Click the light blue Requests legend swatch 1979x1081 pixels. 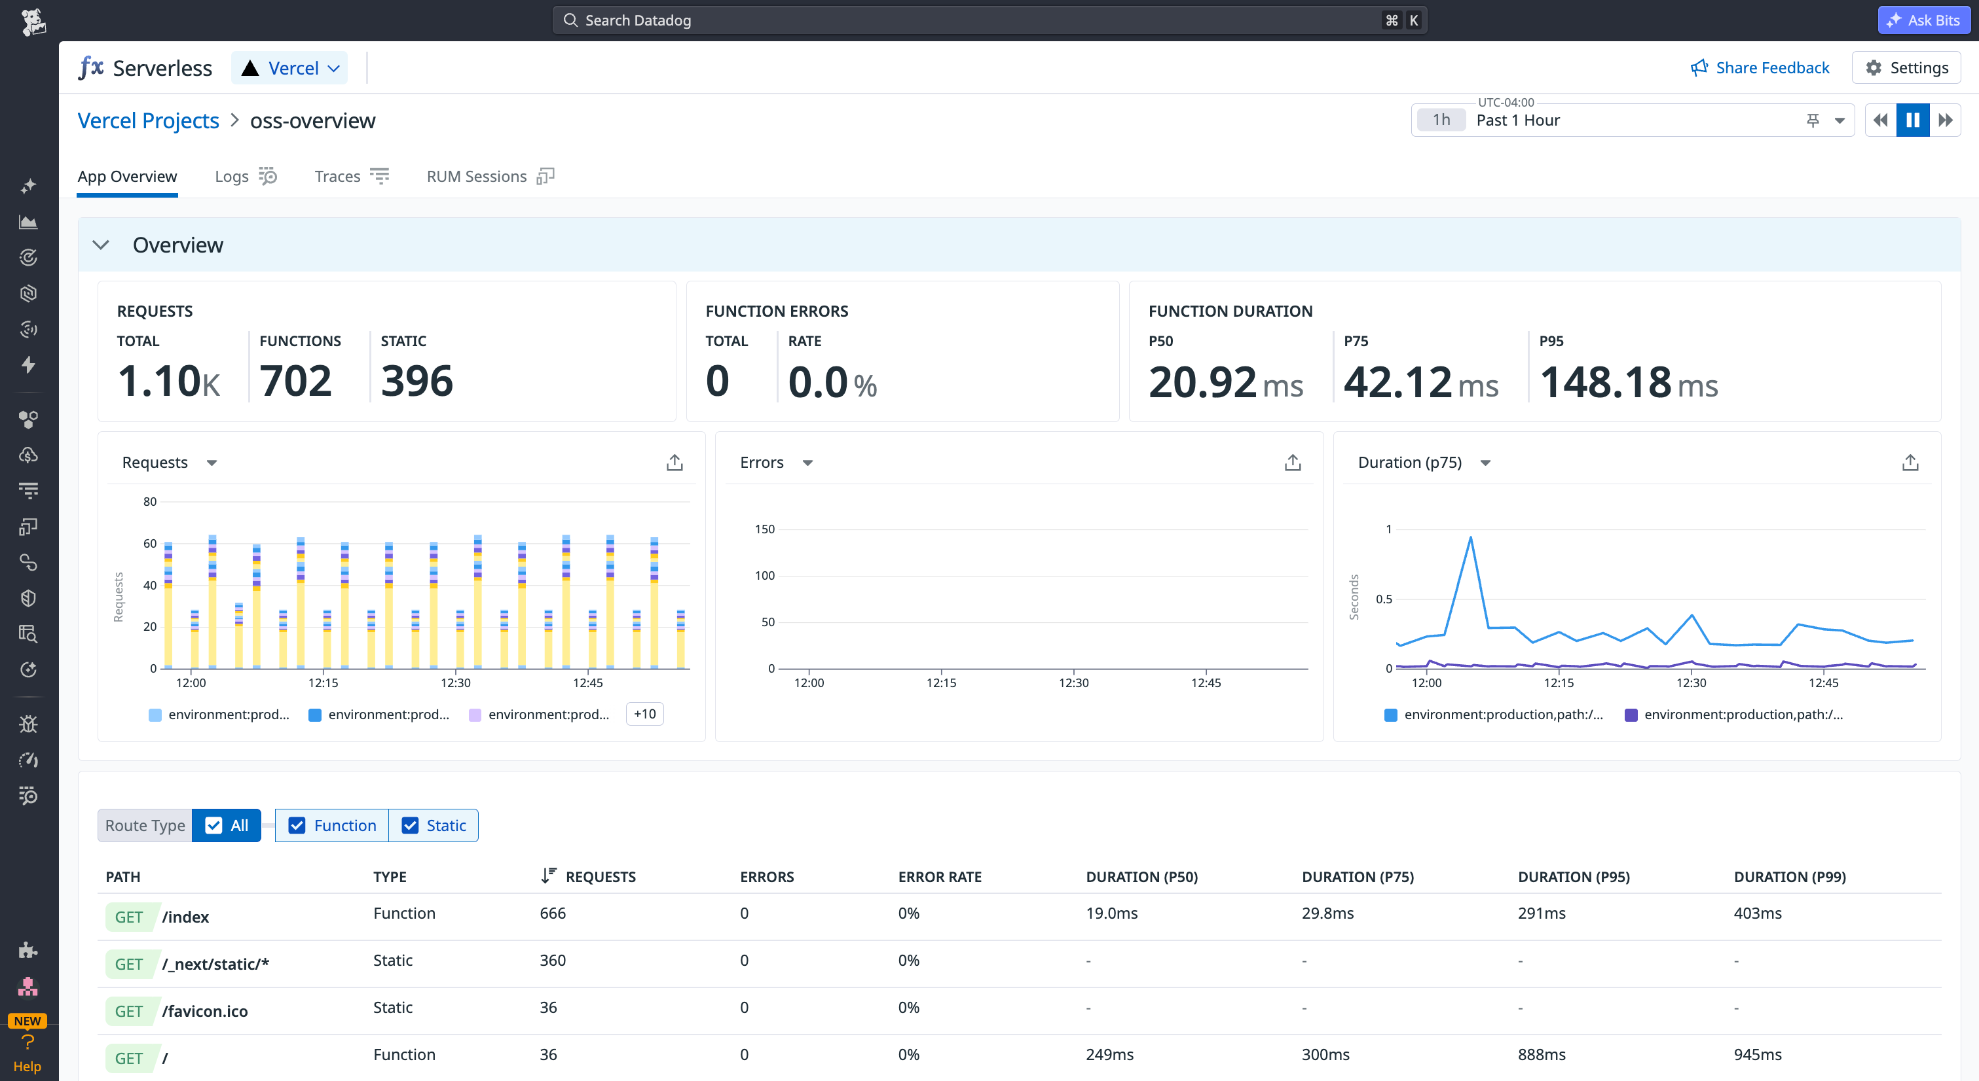(155, 715)
